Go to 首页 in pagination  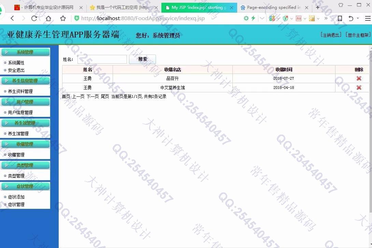point(66,96)
